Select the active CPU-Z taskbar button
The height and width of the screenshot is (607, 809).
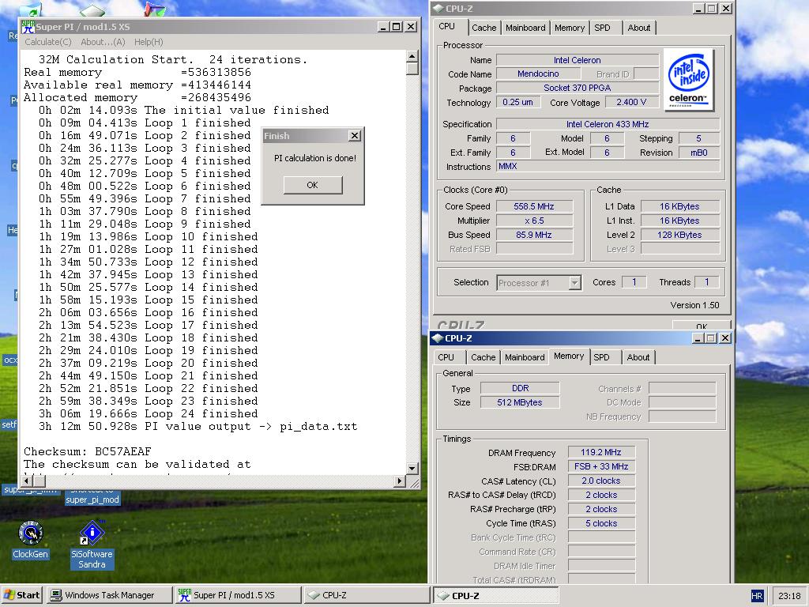click(x=495, y=595)
